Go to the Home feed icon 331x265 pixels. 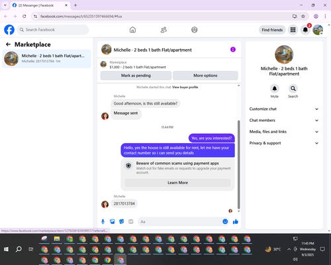tap(132, 30)
